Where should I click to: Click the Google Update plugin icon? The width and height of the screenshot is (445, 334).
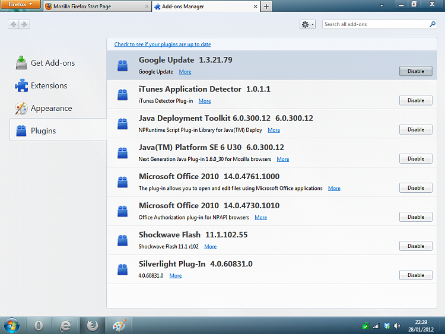click(x=123, y=65)
